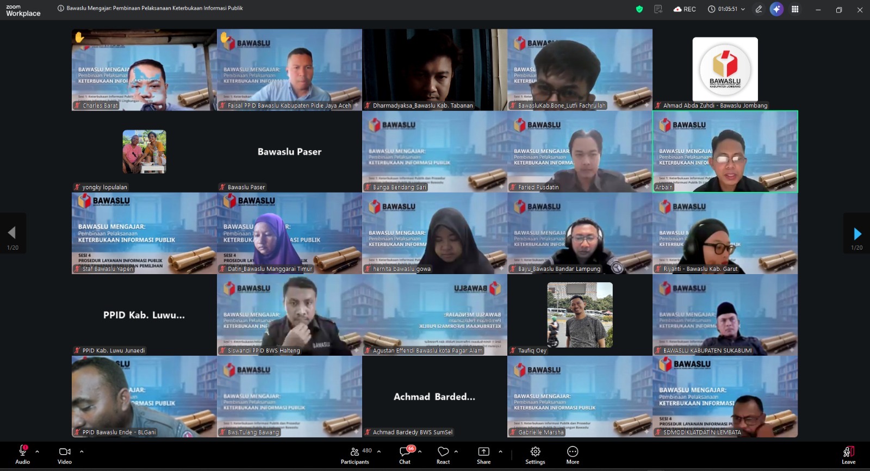Screen dimensions: 870x471
Task: Click muted mic icon beside PPID Kab. Luwu Junaedi
Action: point(77,351)
